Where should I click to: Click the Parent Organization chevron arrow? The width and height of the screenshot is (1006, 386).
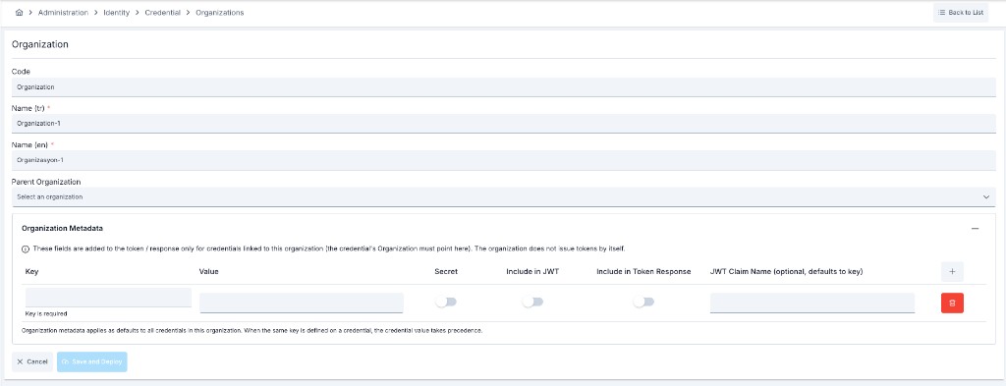986,196
